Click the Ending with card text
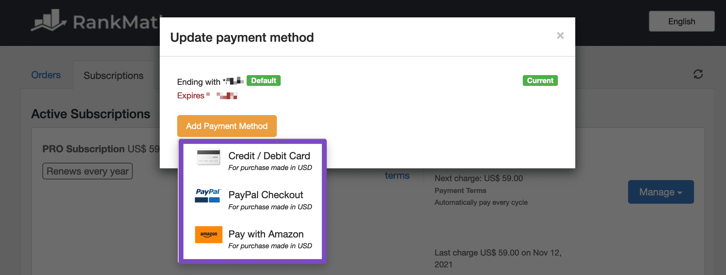Viewport: 726px width, 275px height. tap(210, 82)
